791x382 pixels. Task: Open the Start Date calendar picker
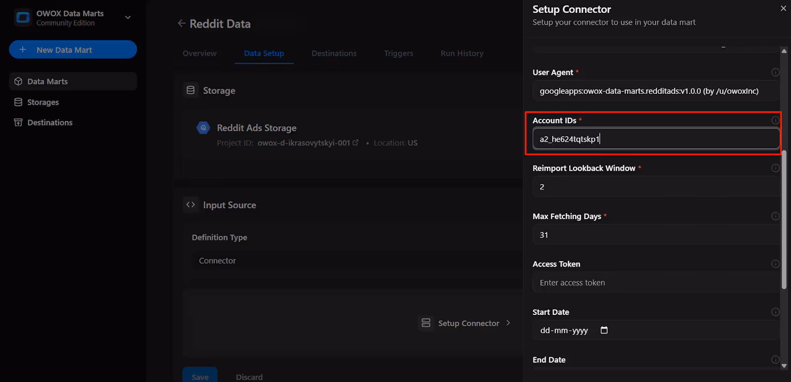tap(604, 330)
